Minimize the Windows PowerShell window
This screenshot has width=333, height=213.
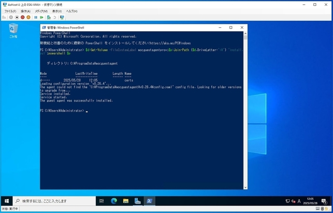click(x=220, y=27)
